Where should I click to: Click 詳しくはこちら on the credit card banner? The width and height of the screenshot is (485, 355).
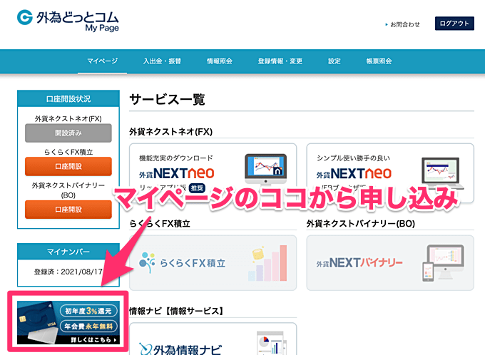click(x=91, y=340)
